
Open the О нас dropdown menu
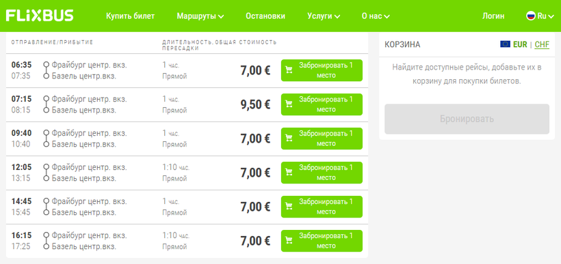coord(376,16)
